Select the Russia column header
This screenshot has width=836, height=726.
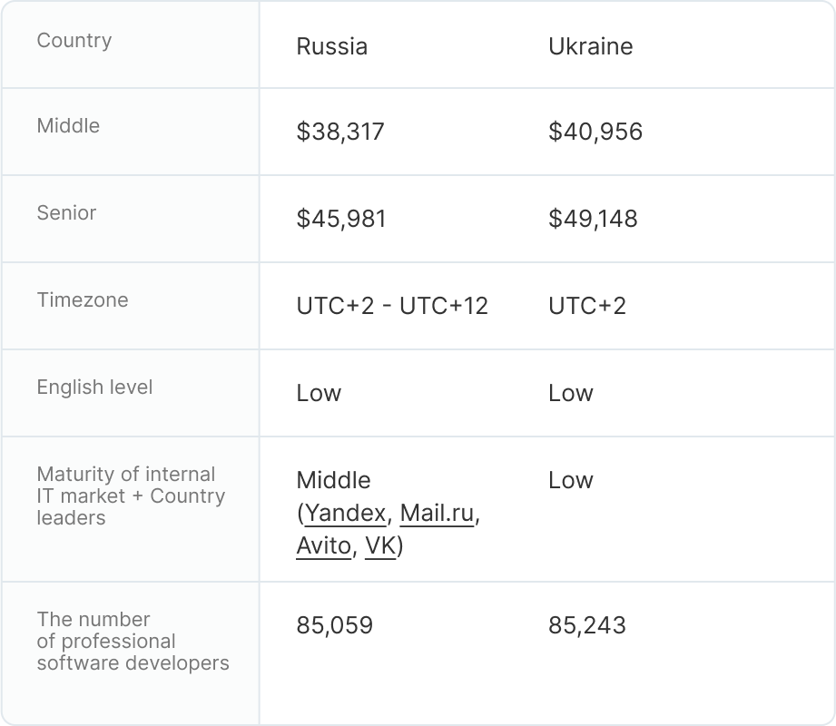331,46
